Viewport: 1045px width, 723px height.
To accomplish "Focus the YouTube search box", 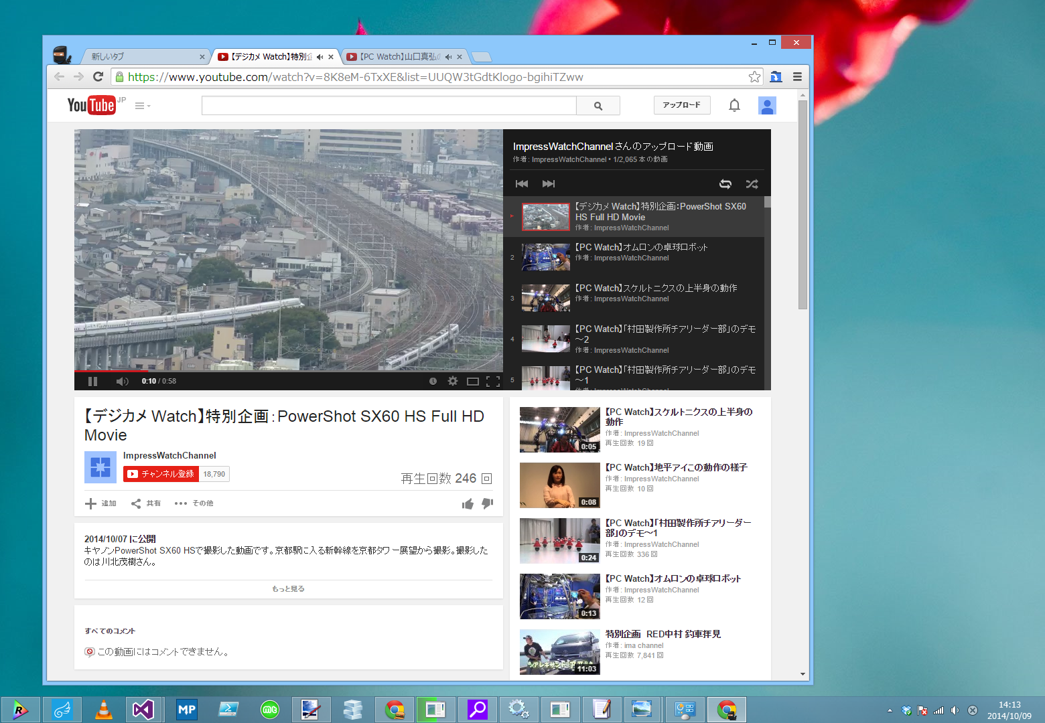I will click(389, 106).
